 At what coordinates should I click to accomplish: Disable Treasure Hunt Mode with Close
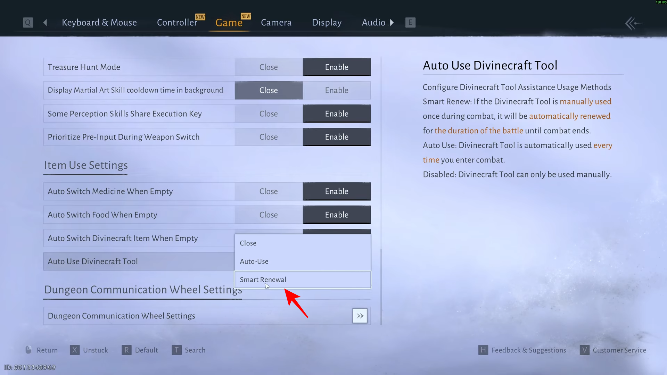click(x=269, y=67)
